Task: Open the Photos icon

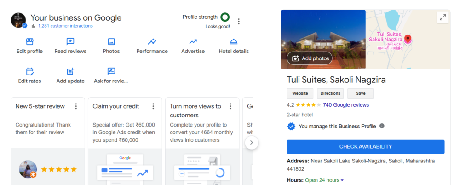Action: 111,41
